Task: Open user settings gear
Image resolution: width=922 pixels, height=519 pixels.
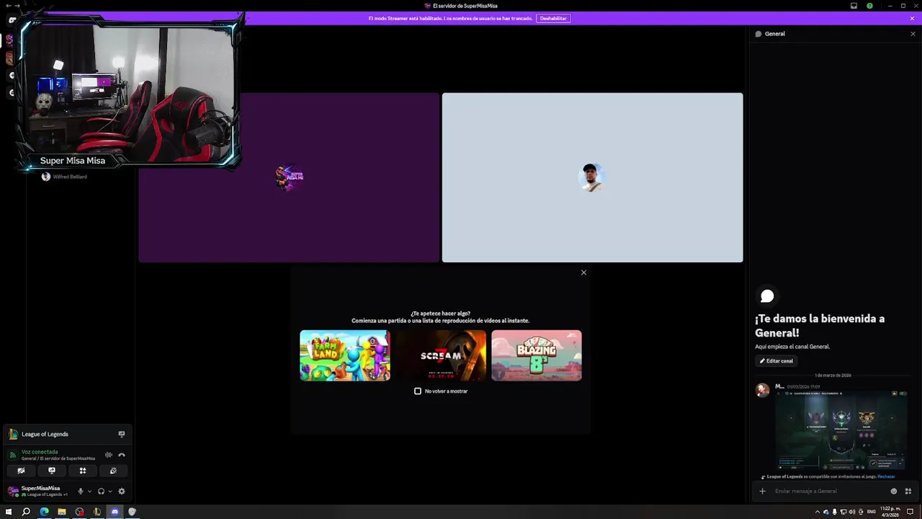Action: pos(121,491)
